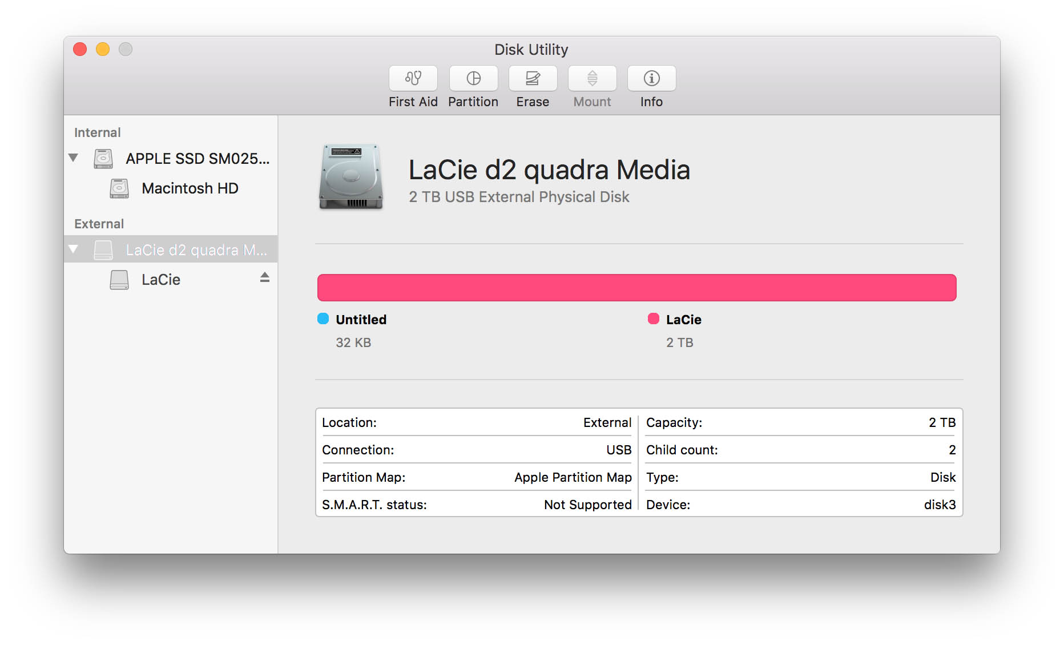Click the First Aid stethoscope icon
Screen dimensions: 1064x645
413,78
